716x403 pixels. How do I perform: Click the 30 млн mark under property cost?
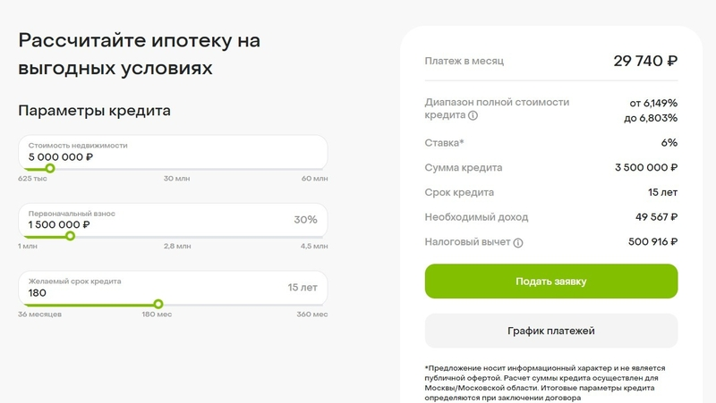click(176, 179)
